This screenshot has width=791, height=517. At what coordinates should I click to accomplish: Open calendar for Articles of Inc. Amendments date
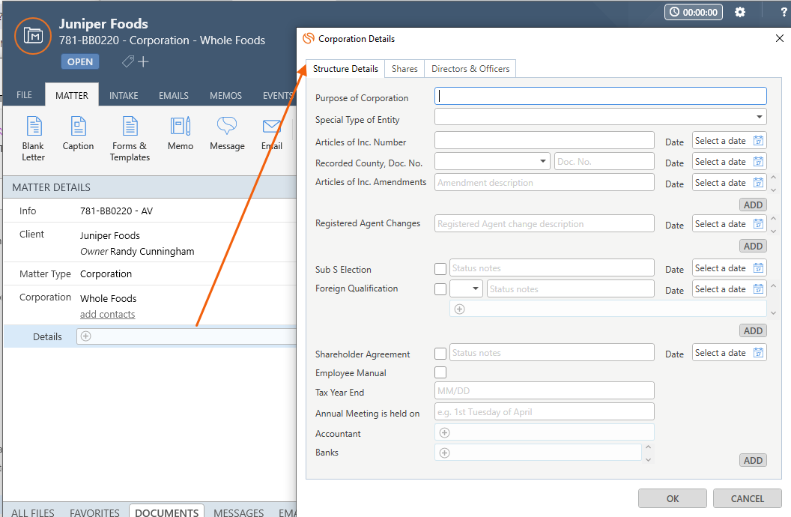tap(758, 183)
